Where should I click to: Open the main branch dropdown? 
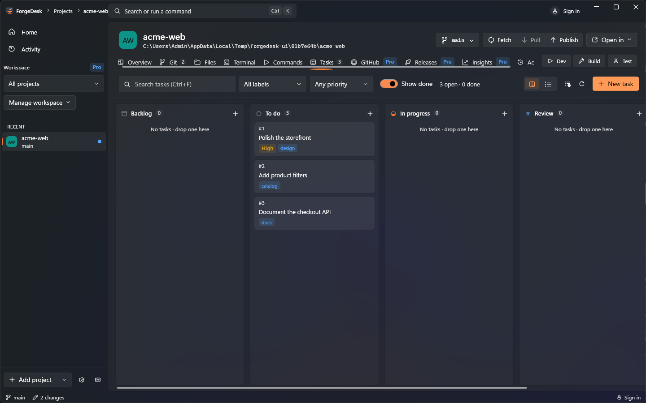458,40
